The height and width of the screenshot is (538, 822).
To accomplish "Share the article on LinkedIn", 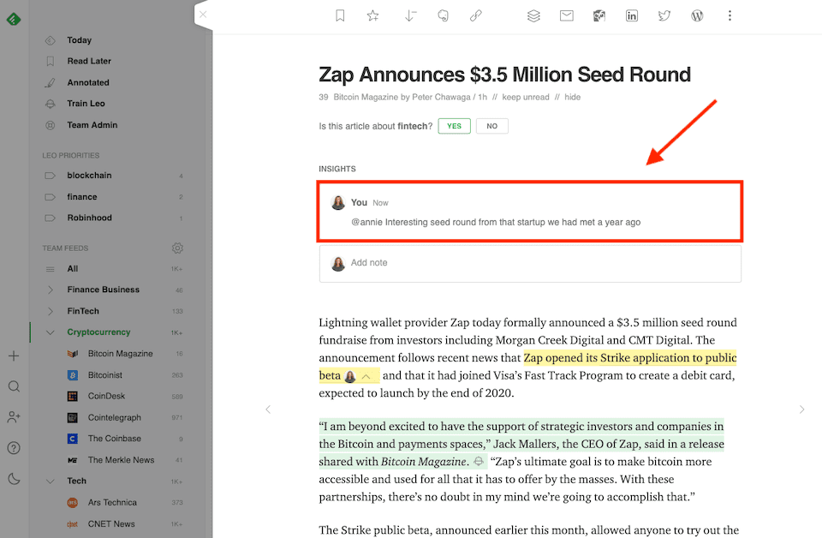I will [632, 15].
